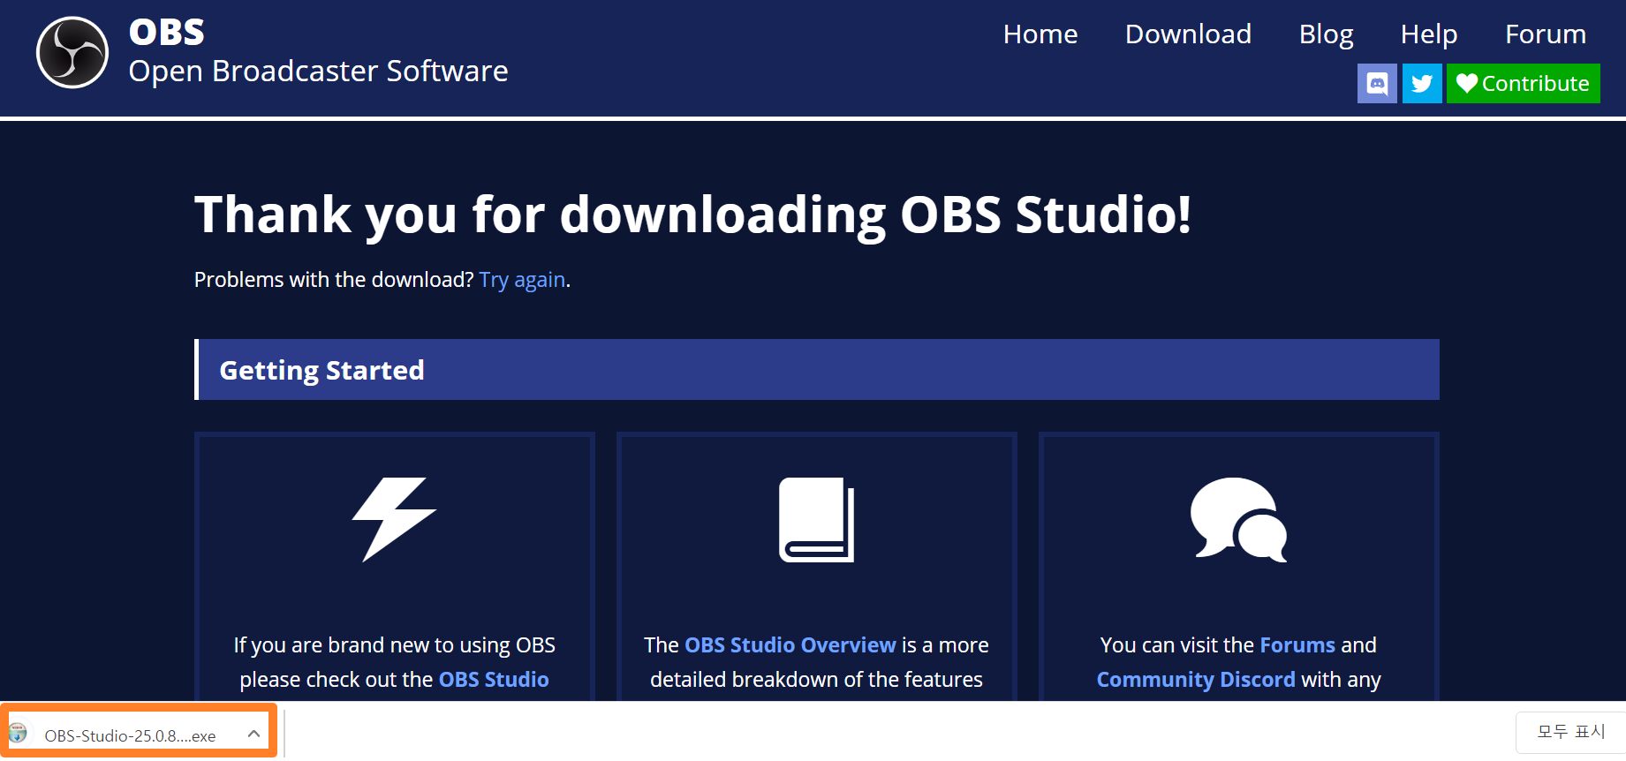The height and width of the screenshot is (761, 1626).
Task: Click the Try again download link
Action: point(522,280)
